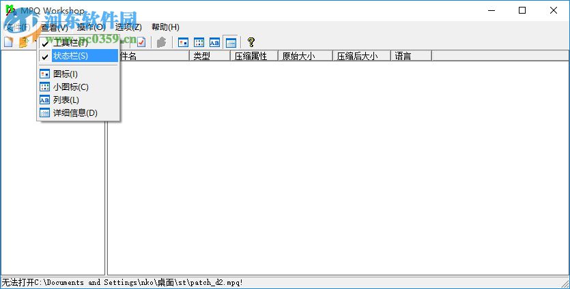Choose 小图标(C) from the view menu

78,87
